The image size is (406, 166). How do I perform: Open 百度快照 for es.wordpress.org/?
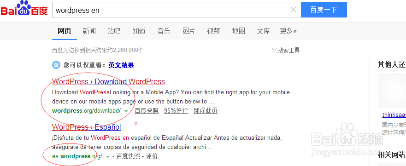click(x=128, y=156)
